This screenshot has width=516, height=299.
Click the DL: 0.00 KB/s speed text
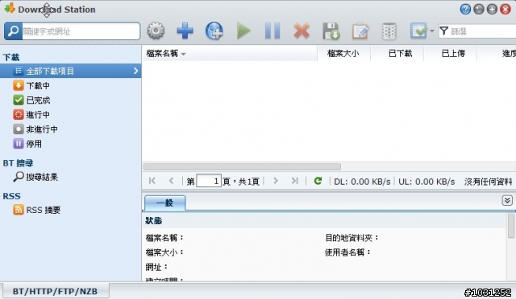(x=362, y=182)
